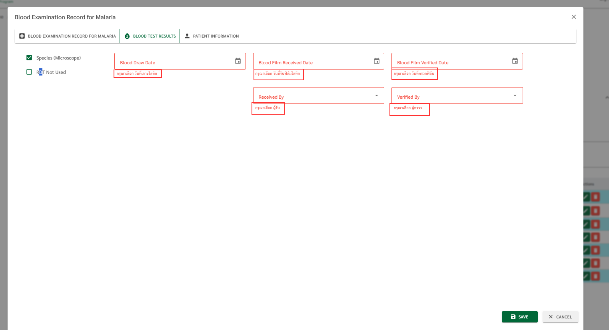
Task: Open calendar for Blood Film Verified Date
Action: 515,61
